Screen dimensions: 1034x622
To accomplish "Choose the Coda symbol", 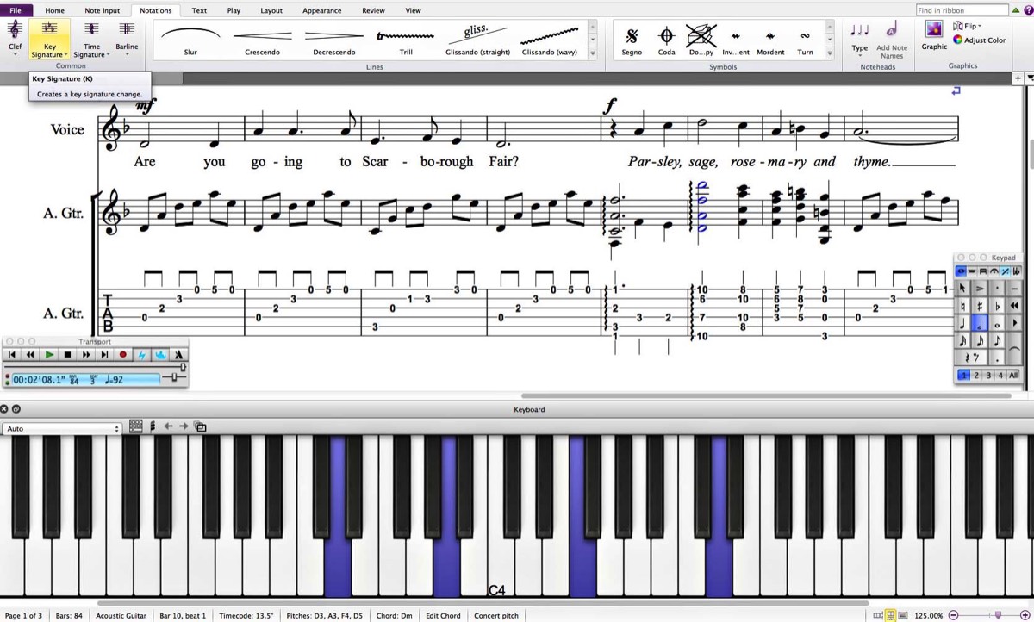I will coord(666,37).
